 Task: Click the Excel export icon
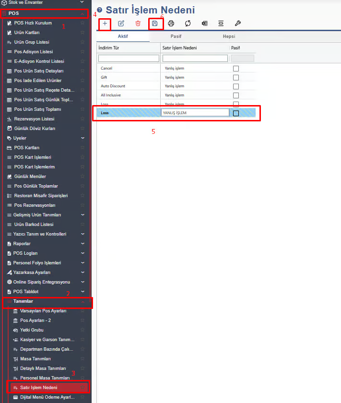[204, 23]
